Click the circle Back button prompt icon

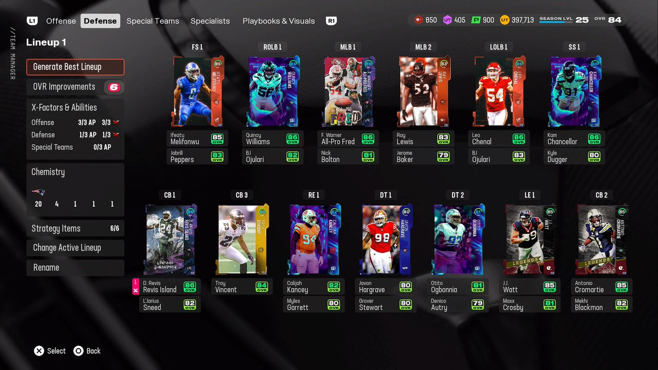click(78, 351)
